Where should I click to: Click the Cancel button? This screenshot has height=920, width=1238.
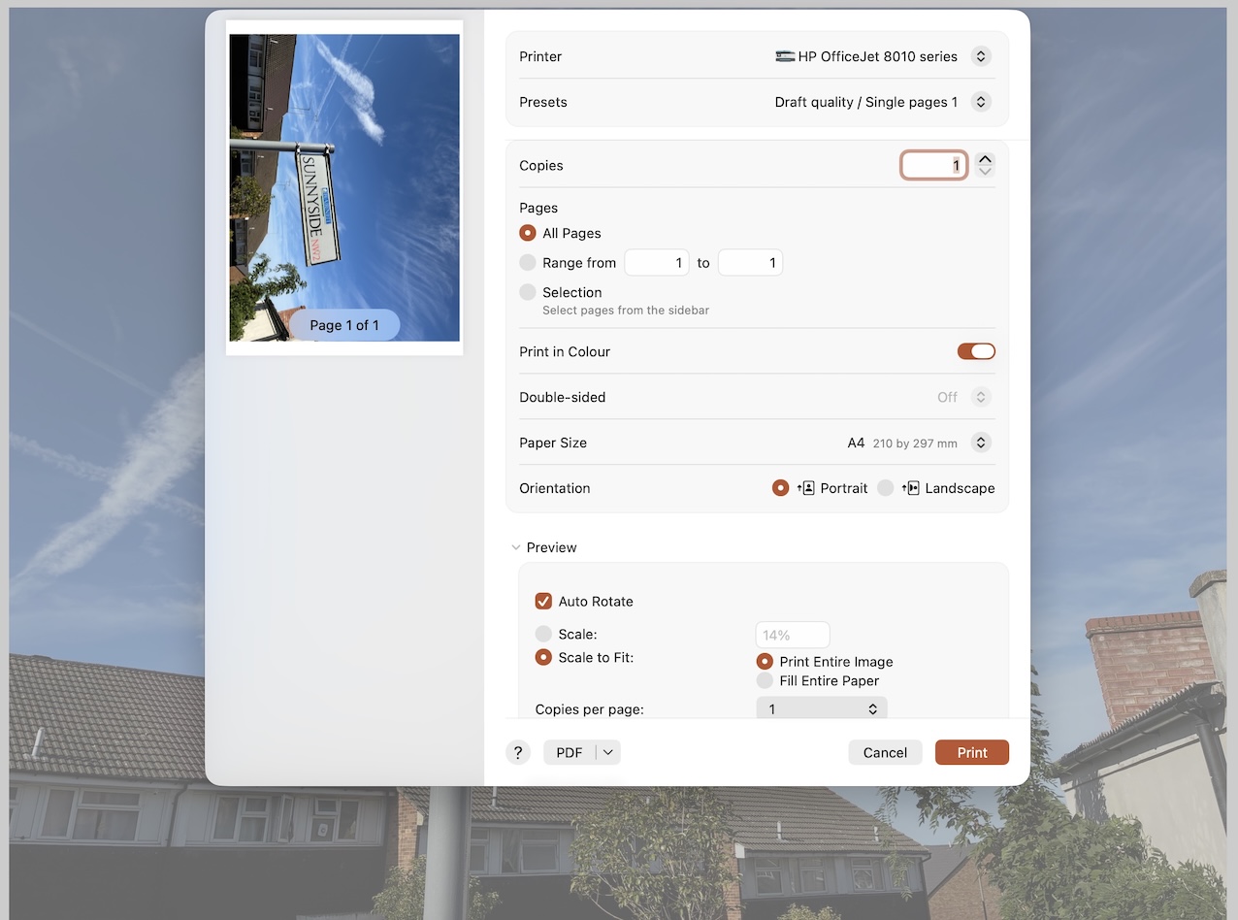coord(885,752)
